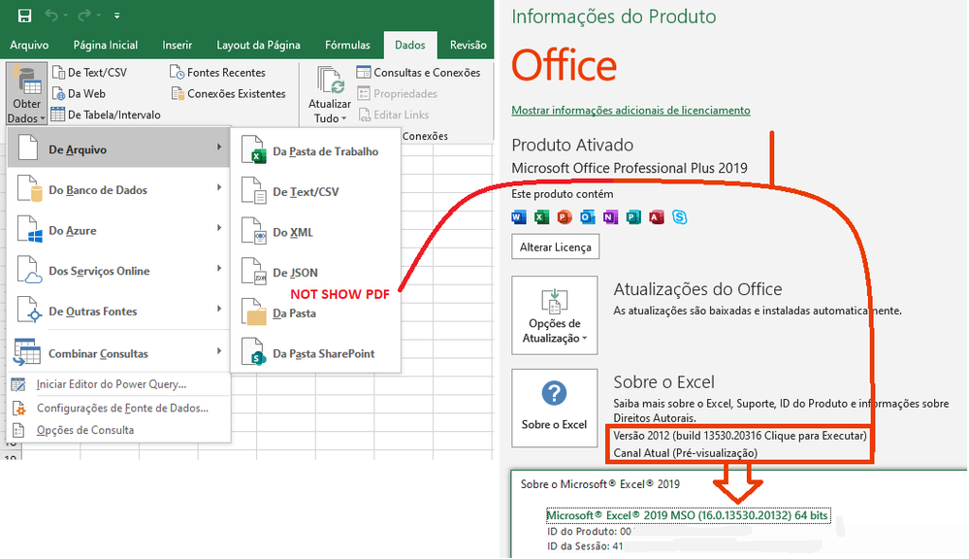This screenshot has height=559, width=969.
Task: Open the Opções de Atualização dropdown
Action: (x=555, y=315)
